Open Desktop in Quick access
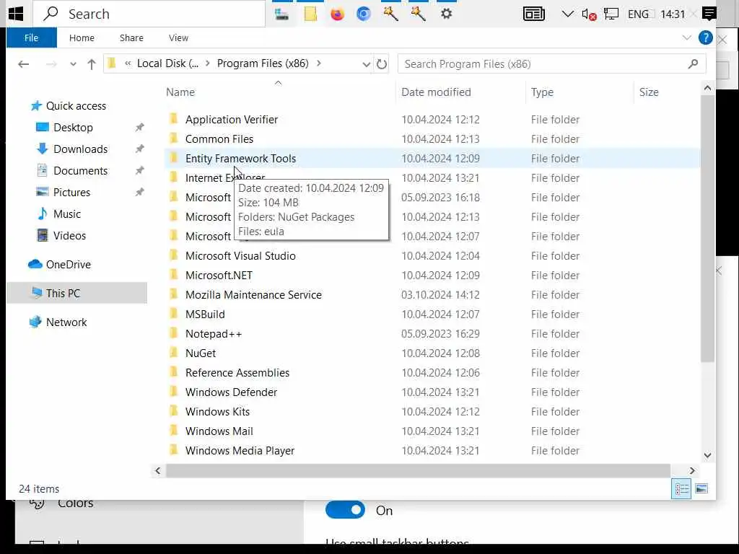This screenshot has height=554, width=739. click(73, 127)
